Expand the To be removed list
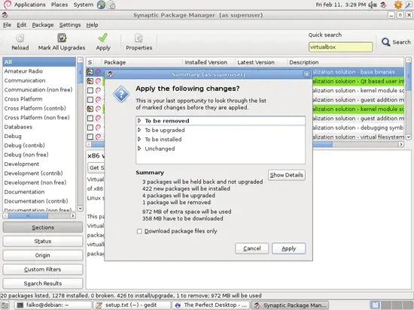This screenshot has width=414, height=310. (x=139, y=121)
